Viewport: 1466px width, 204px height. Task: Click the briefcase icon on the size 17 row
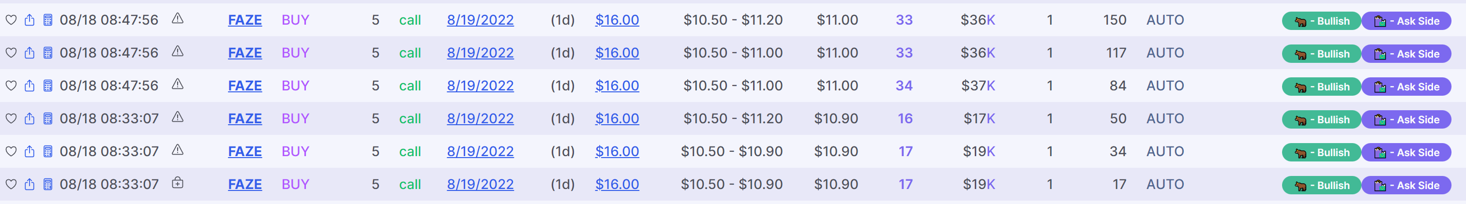pyautogui.click(x=178, y=183)
